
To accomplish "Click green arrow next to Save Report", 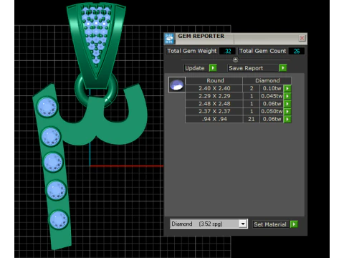I will pos(283,68).
